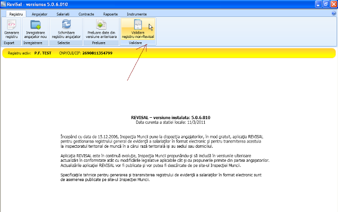Click the Generare registru icon
Viewport: 338px width, 212px height.
point(11,24)
